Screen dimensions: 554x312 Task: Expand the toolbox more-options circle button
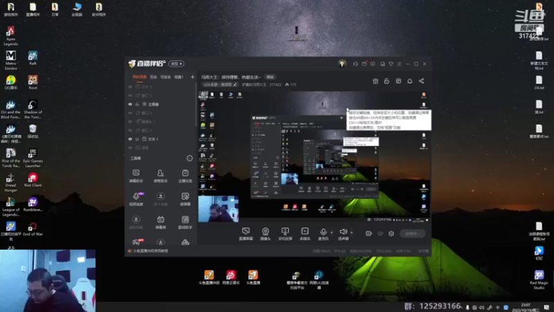[190, 158]
